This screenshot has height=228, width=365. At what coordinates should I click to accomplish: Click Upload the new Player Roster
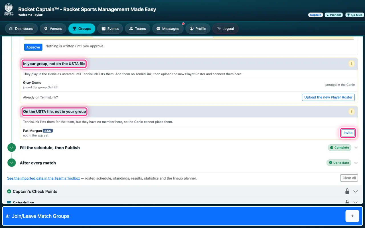pyautogui.click(x=328, y=97)
